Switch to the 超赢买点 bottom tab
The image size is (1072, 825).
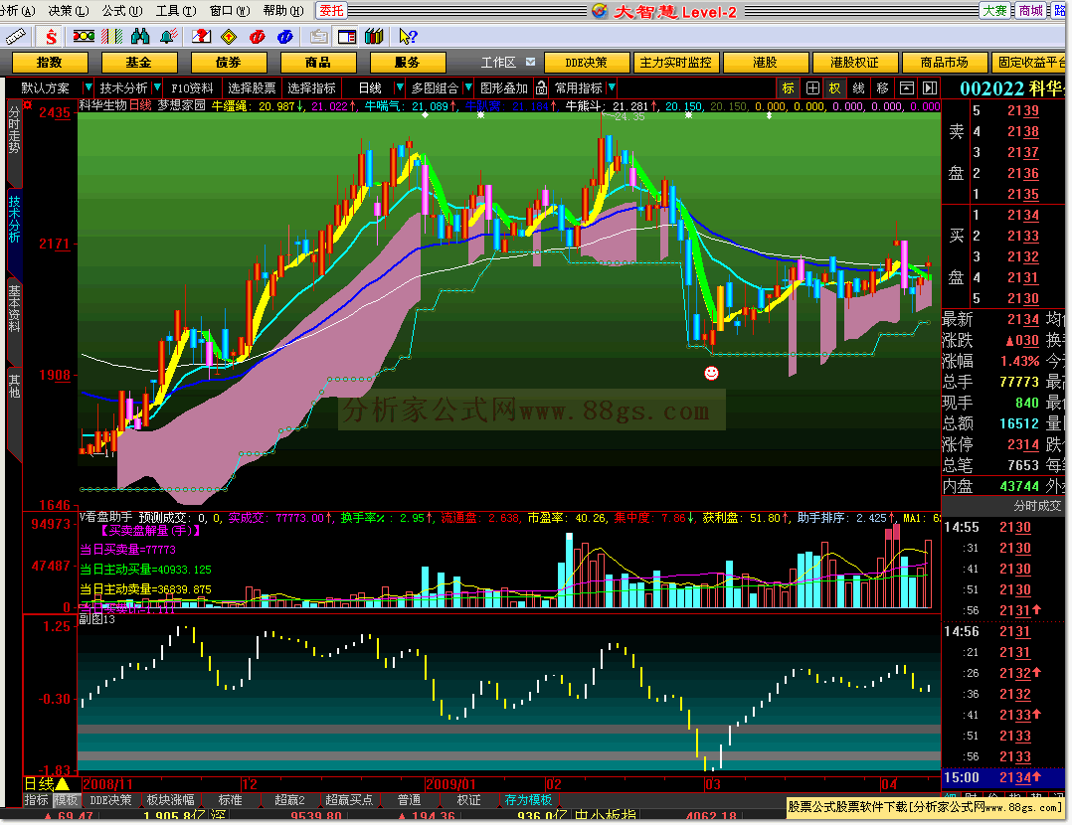pyautogui.click(x=349, y=800)
